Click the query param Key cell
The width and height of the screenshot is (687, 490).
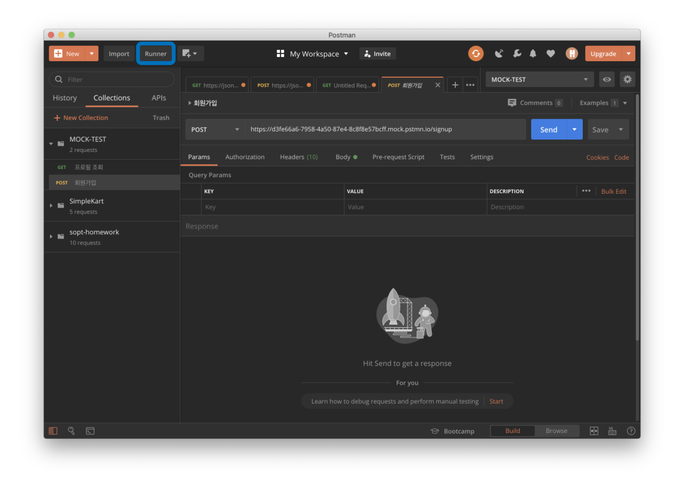[x=272, y=207]
